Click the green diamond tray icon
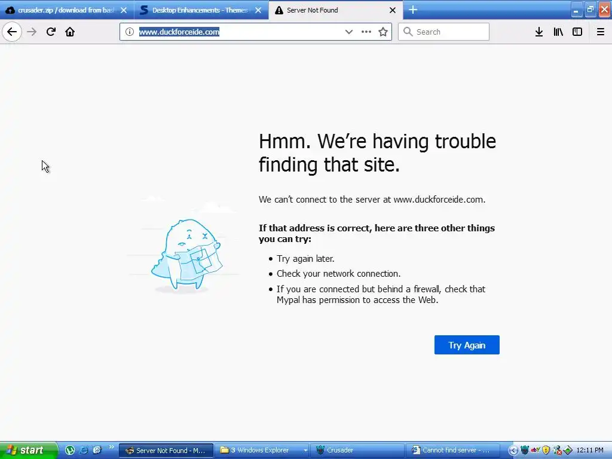This screenshot has height=459, width=612. click(568, 451)
